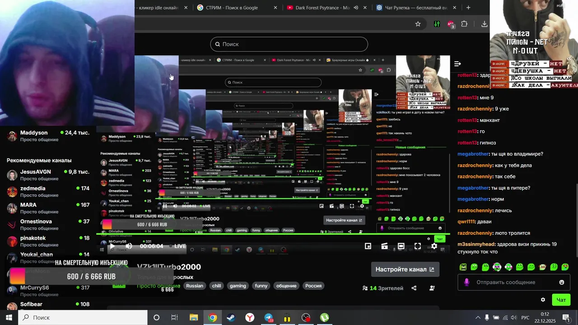Send the angry green Hulk emote

[463, 267]
